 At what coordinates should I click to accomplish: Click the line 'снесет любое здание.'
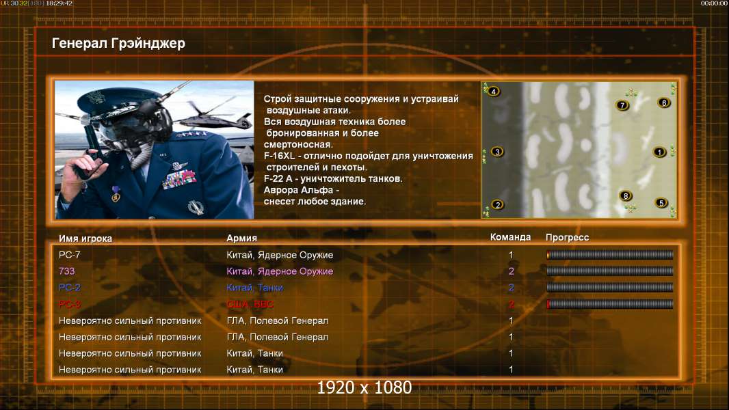click(x=315, y=202)
